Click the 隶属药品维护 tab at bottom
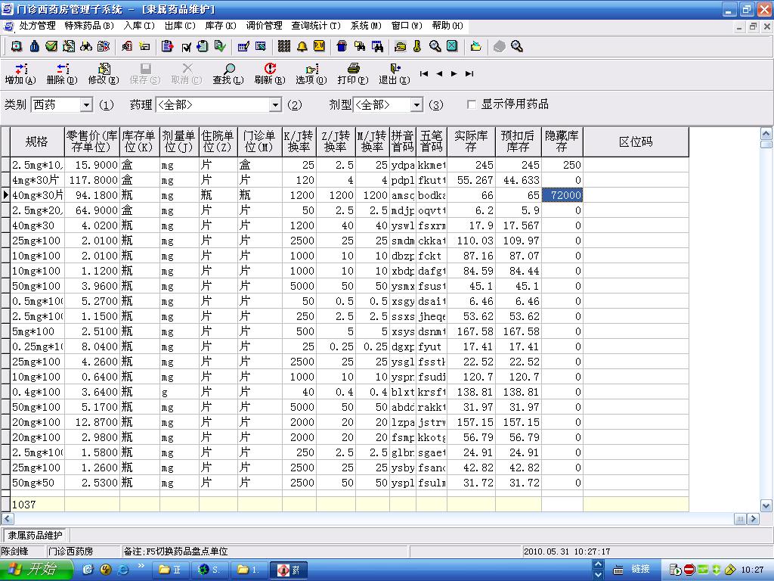Image resolution: width=774 pixels, height=581 pixels. pyautogui.click(x=36, y=535)
